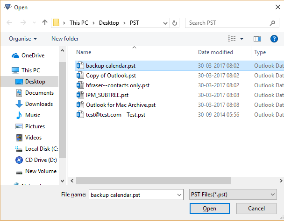The height and width of the screenshot is (223, 284).
Task: Select hfraser--contacts only.pst file
Action: (x=179, y=85)
